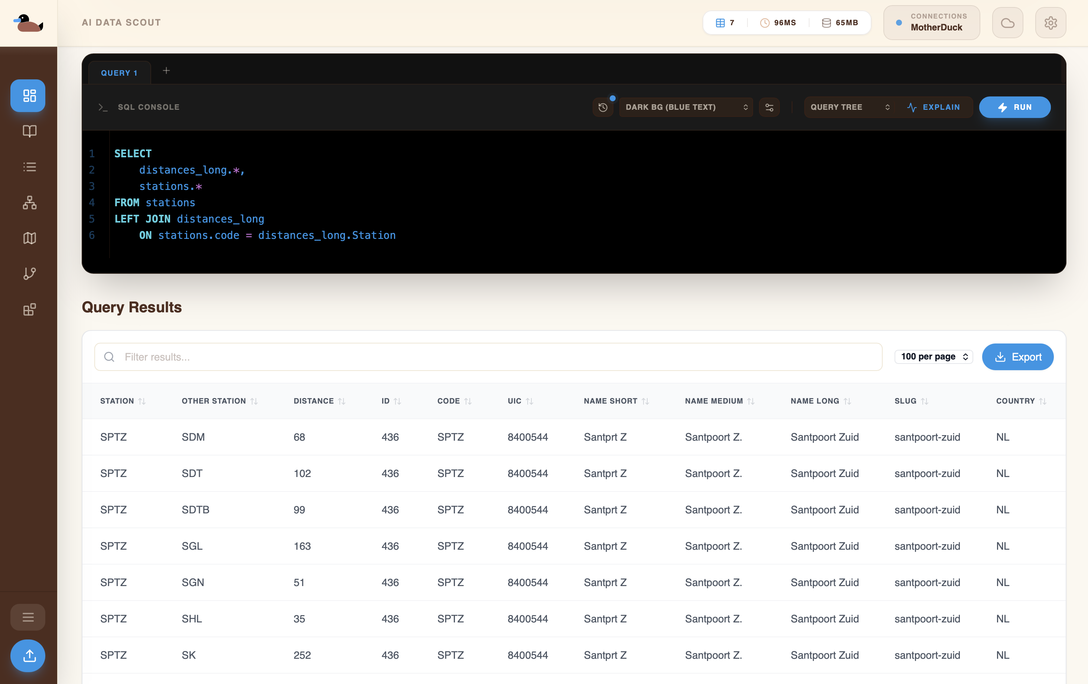Open the Dark BG (Blue Text) theme dropdown
The height and width of the screenshot is (684, 1088).
point(685,107)
